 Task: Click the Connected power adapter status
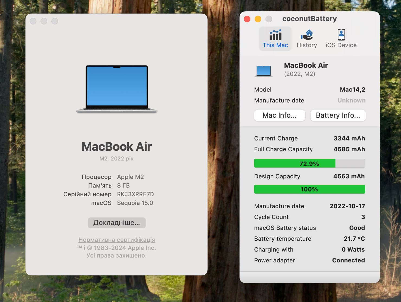pyautogui.click(x=348, y=260)
